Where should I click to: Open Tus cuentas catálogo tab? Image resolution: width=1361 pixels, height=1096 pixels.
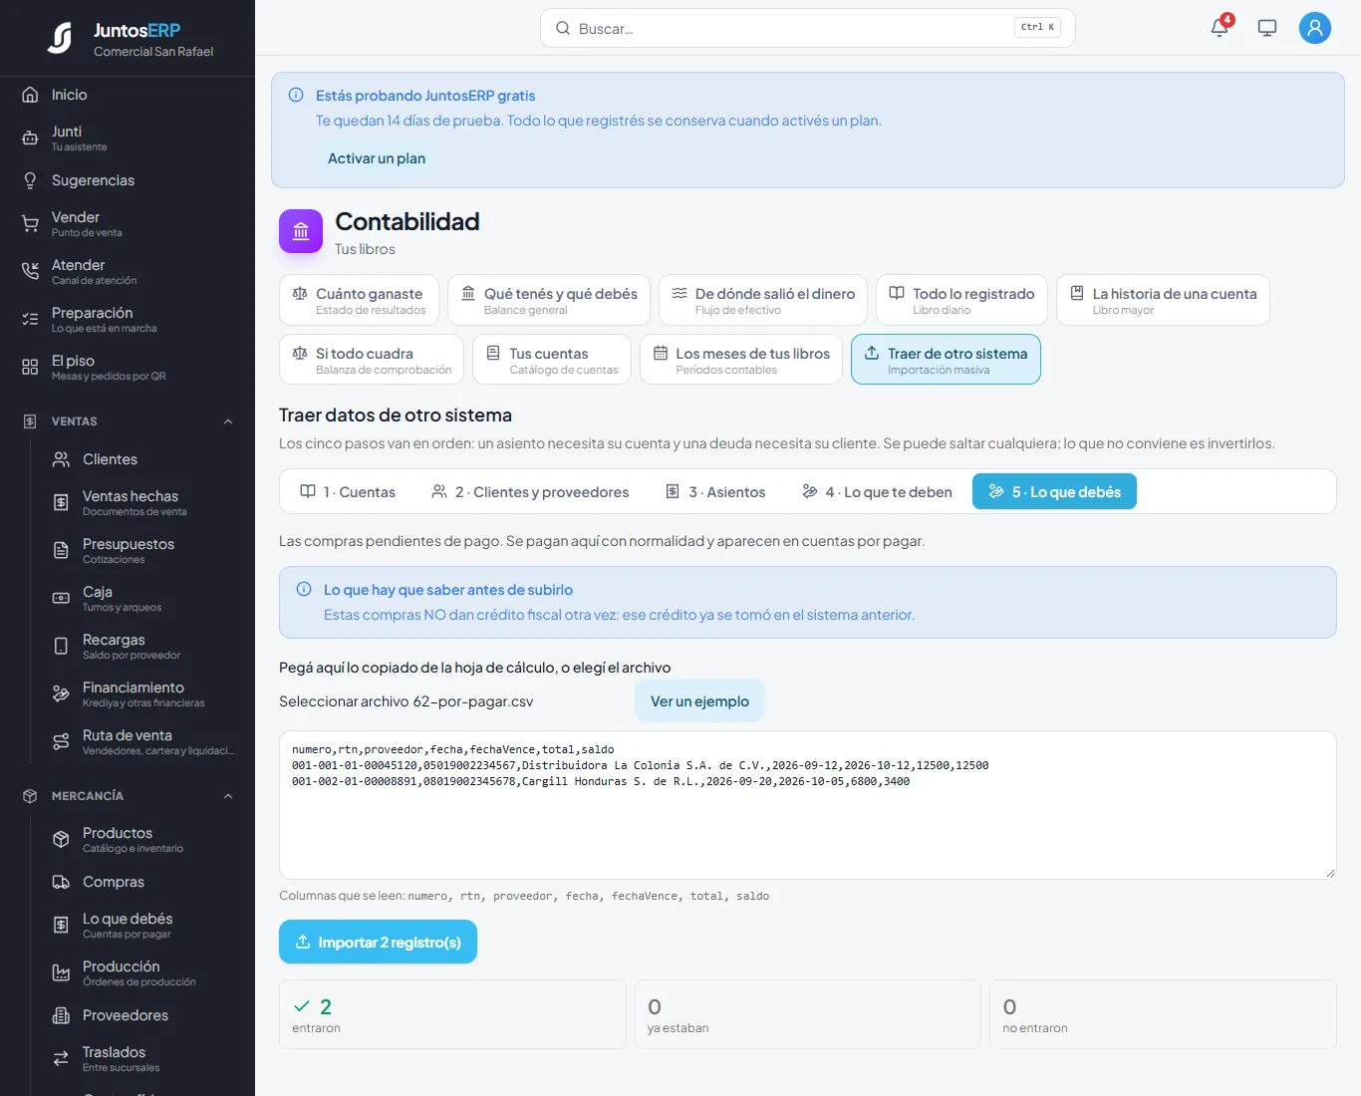[552, 359]
